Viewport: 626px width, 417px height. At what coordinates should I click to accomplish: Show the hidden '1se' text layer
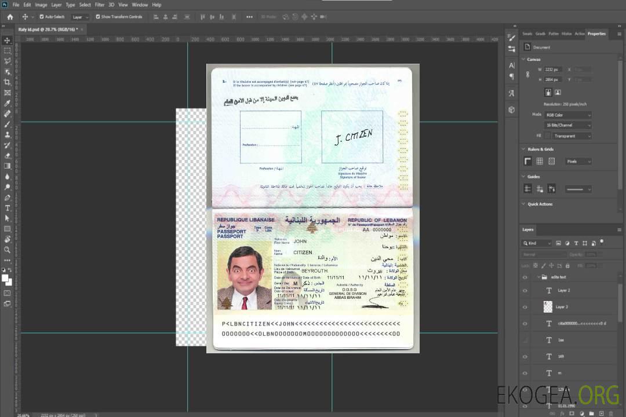525,340
